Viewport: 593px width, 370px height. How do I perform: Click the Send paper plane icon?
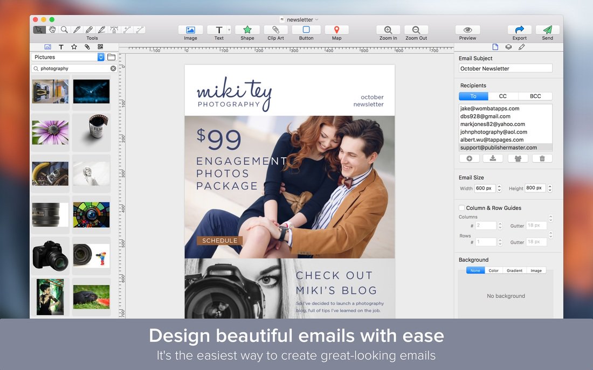pos(547,30)
